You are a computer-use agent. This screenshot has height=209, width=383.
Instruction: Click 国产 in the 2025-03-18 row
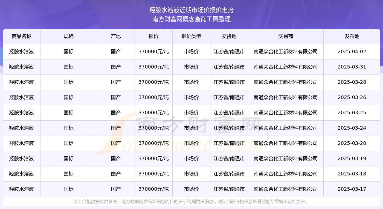click(x=116, y=174)
